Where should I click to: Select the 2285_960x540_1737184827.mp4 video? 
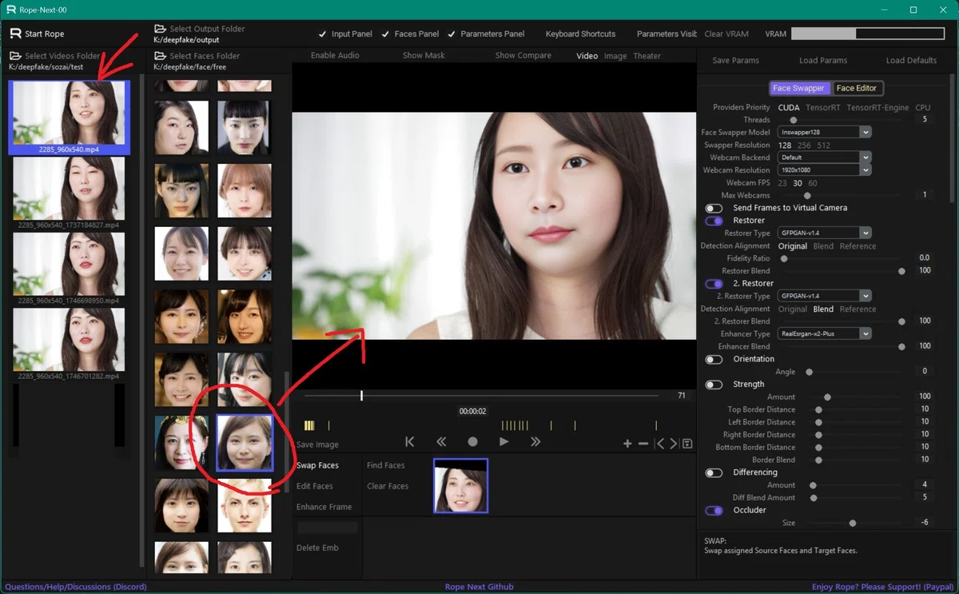coord(69,193)
